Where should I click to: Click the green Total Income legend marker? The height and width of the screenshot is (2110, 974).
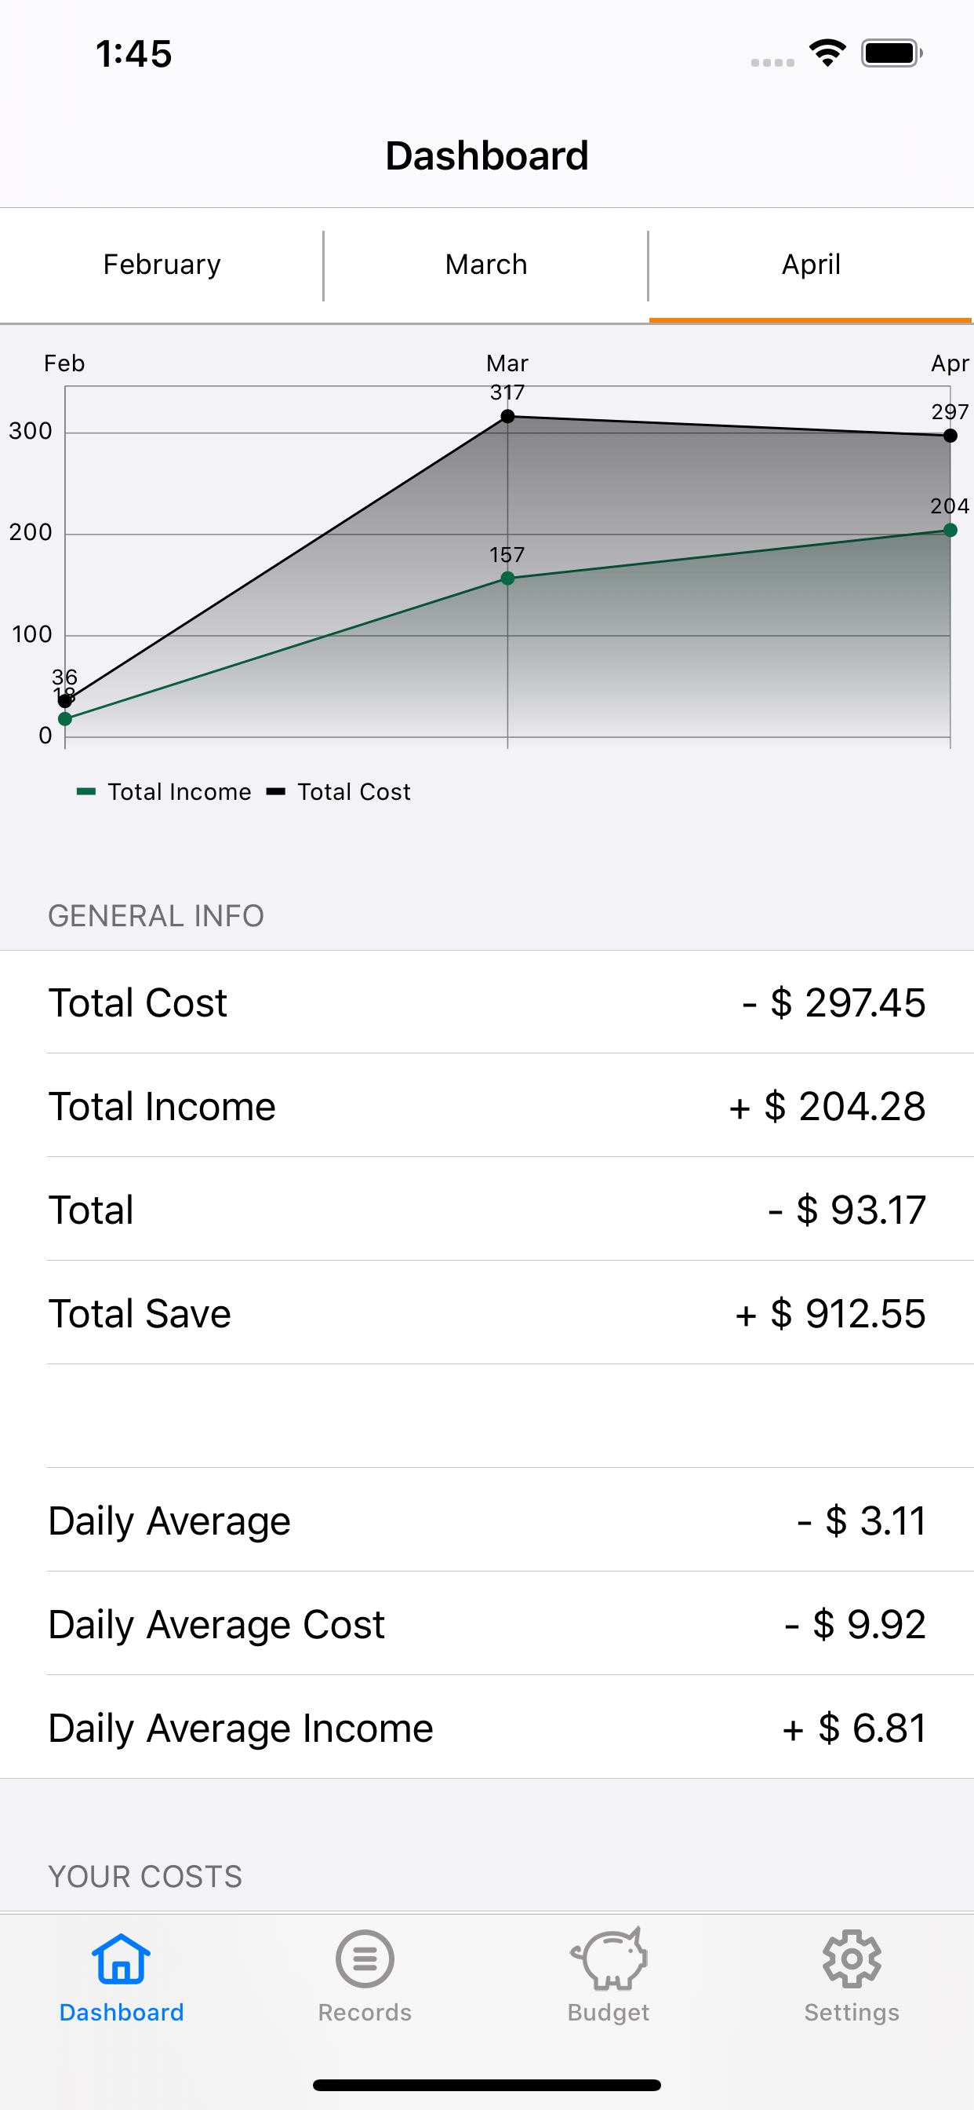[x=86, y=791]
